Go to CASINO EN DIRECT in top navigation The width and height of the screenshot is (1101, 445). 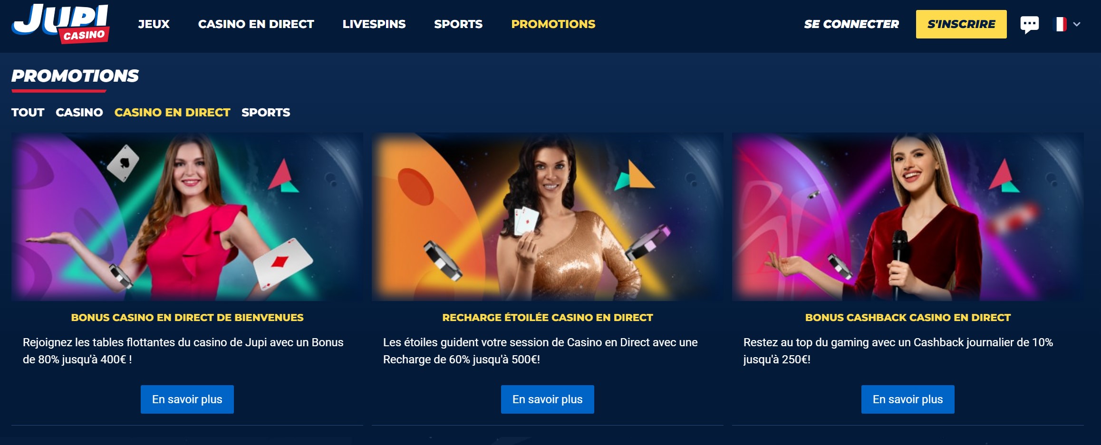point(256,24)
